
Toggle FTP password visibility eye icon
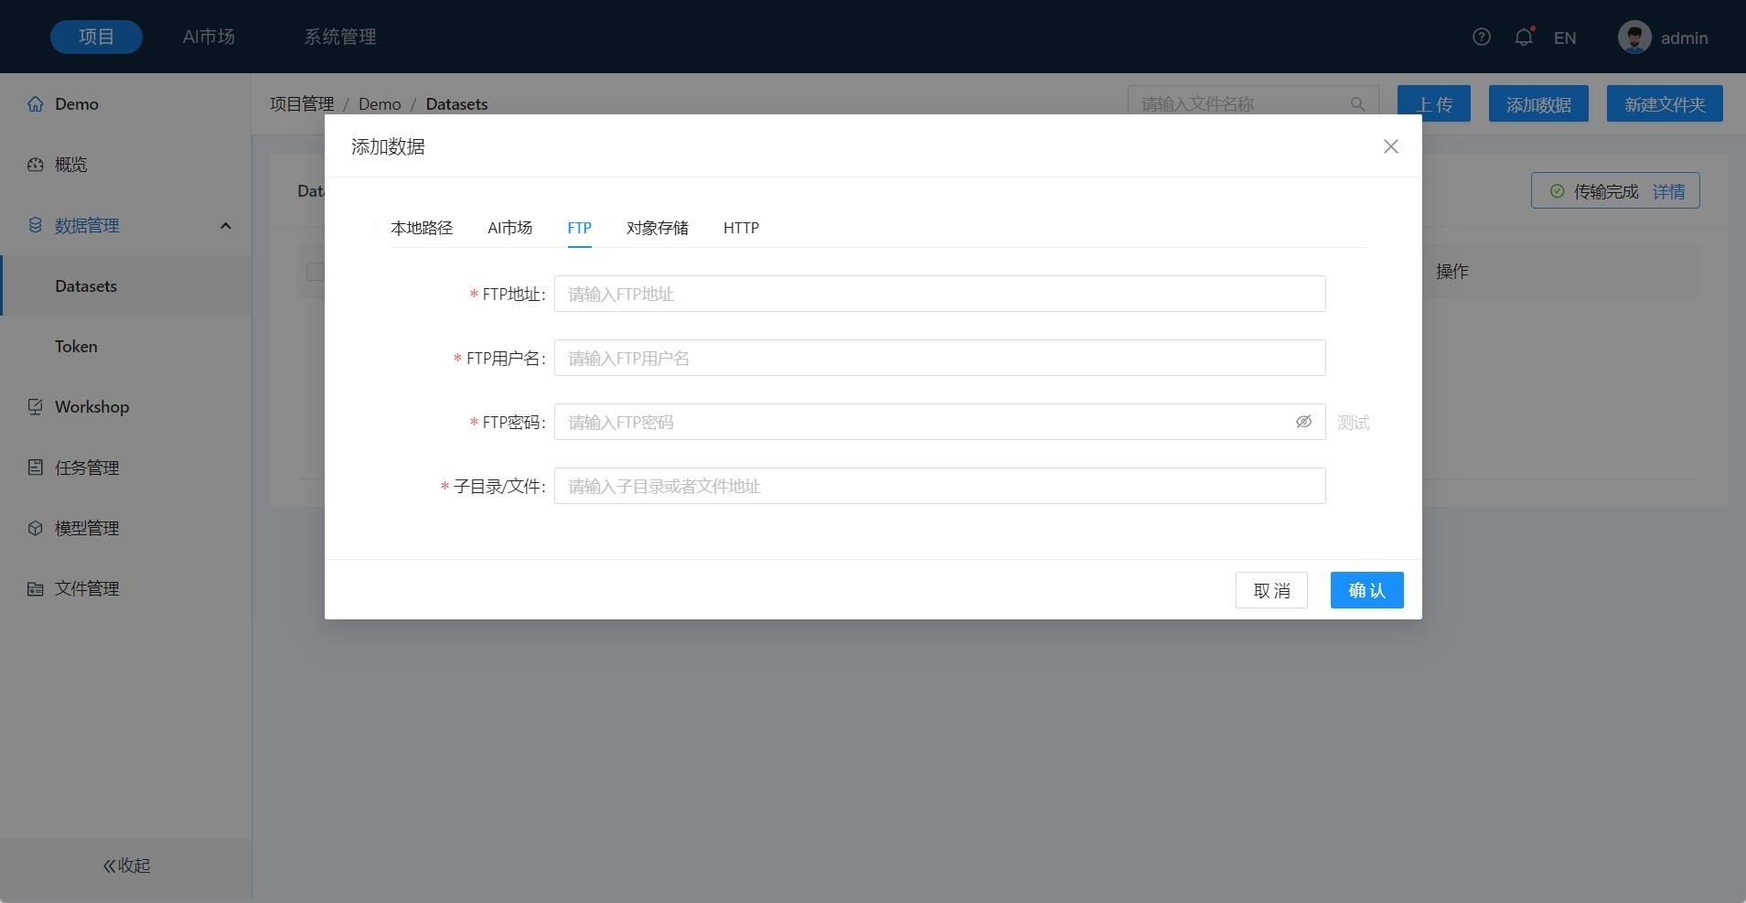[1303, 422]
